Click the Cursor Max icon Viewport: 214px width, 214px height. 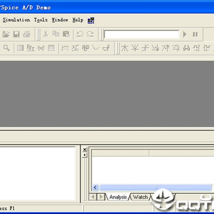[x=166, y=48]
